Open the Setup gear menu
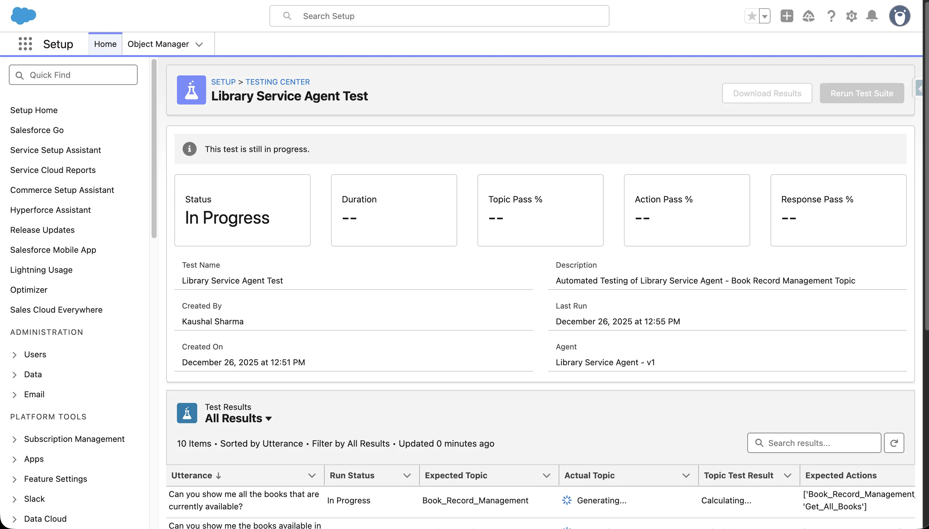 851,16
